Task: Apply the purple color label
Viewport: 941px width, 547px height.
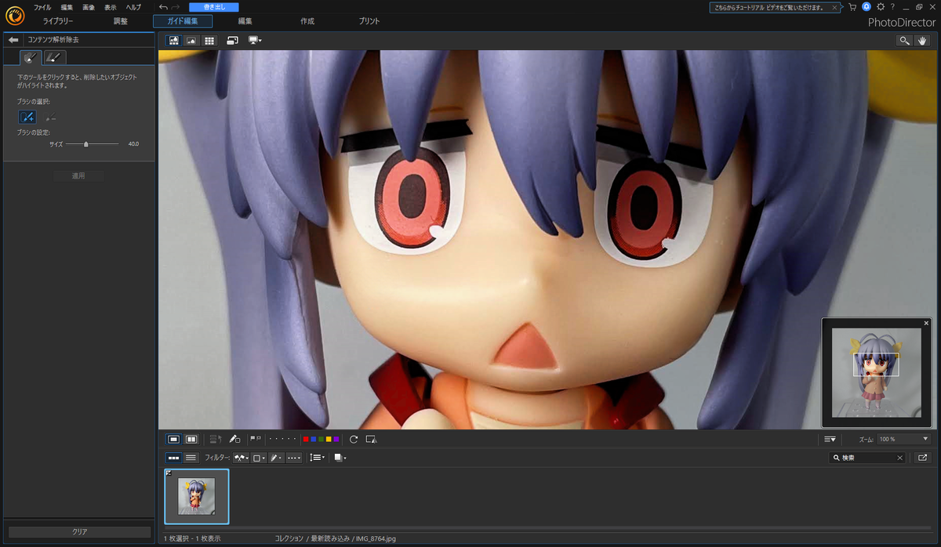Action: tap(336, 439)
